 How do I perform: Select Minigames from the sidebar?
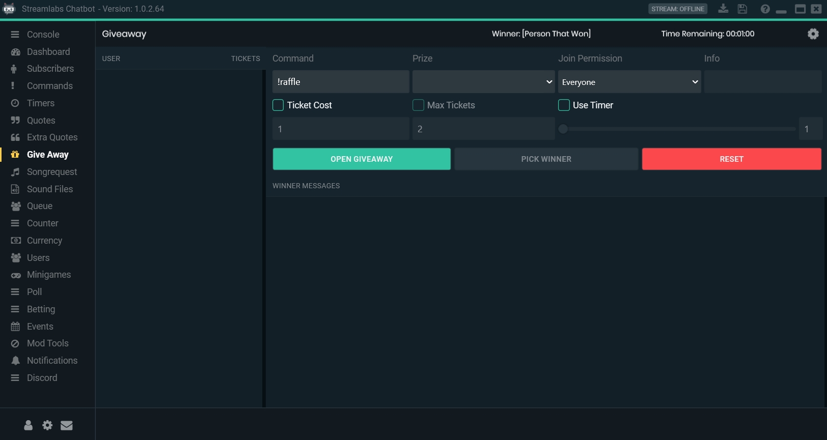(48, 275)
